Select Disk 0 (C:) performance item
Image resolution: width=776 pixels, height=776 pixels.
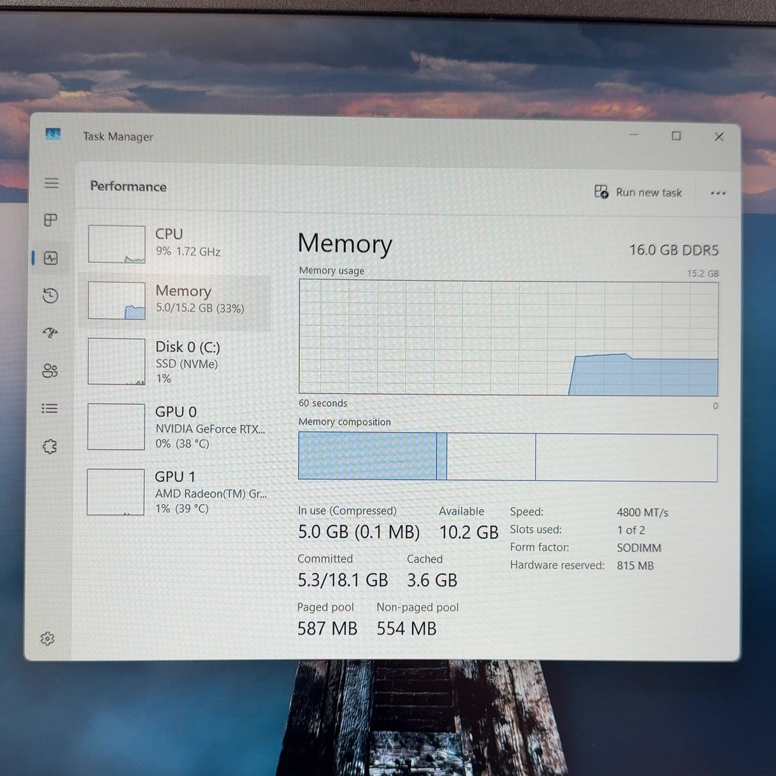(x=175, y=362)
